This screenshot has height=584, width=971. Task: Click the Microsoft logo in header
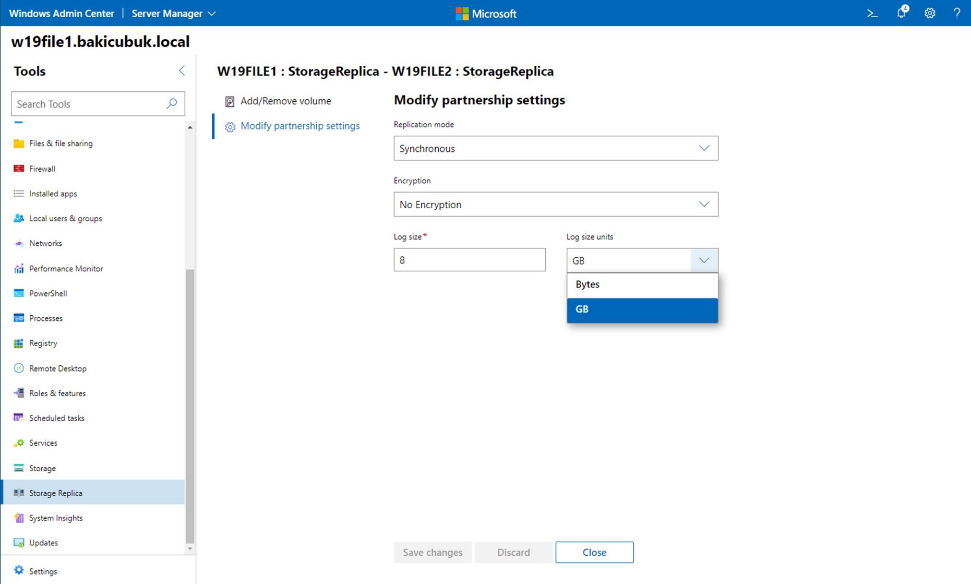[486, 14]
